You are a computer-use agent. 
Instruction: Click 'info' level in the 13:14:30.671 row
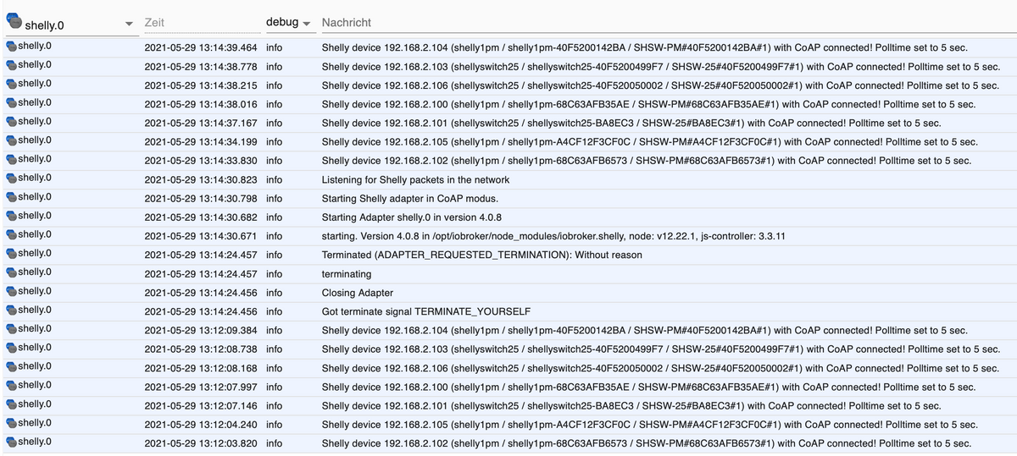point(274,236)
